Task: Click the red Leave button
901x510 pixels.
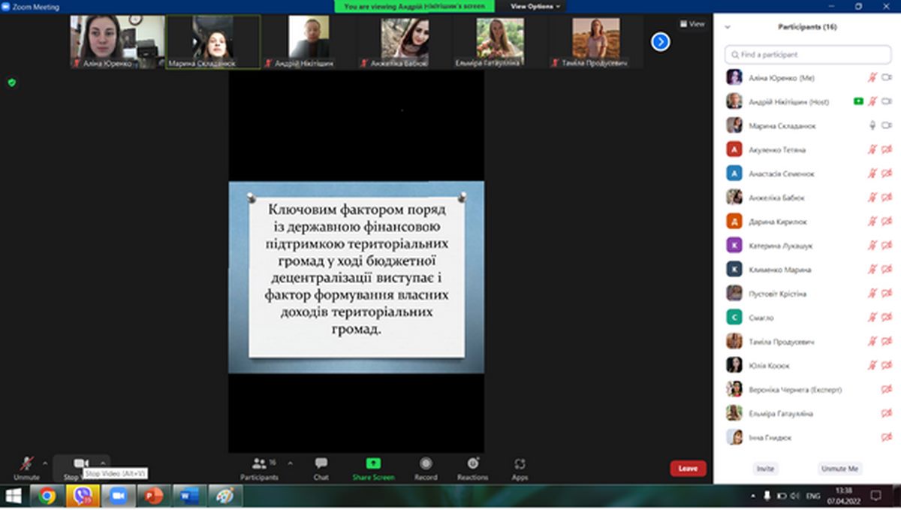Action: click(688, 468)
